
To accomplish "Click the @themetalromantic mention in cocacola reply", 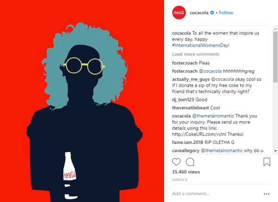I will [213, 116].
